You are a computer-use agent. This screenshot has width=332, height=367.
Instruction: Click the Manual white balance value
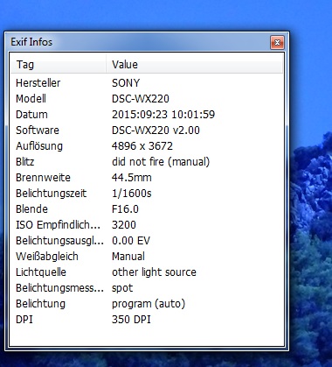pyautogui.click(x=128, y=257)
